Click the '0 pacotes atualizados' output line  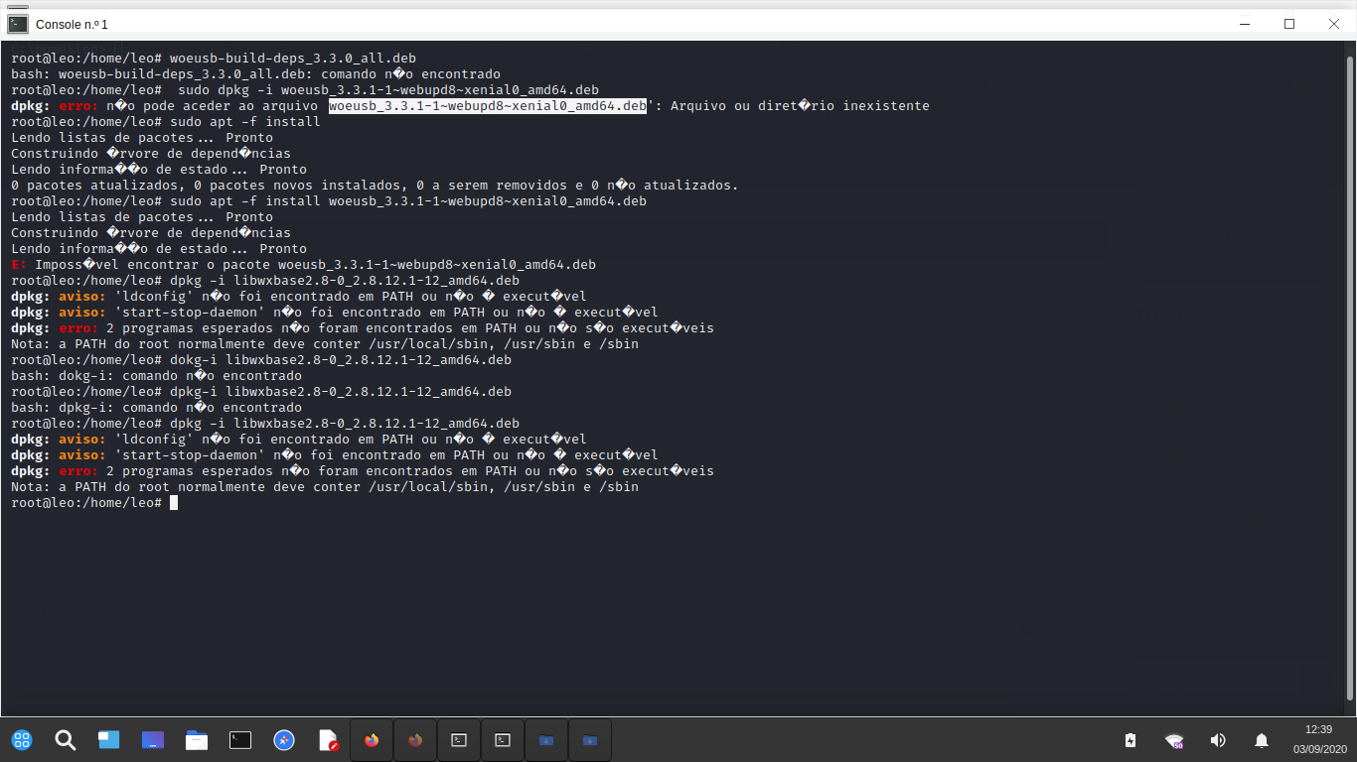point(375,186)
